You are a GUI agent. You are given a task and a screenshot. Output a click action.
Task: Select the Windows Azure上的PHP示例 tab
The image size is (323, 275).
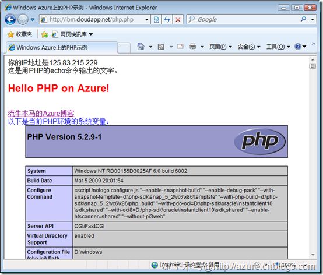[61, 48]
